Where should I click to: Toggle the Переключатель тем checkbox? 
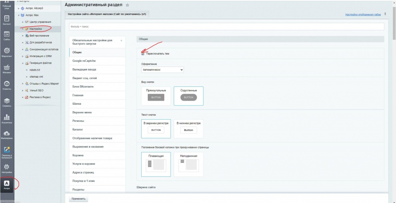[x=143, y=54]
